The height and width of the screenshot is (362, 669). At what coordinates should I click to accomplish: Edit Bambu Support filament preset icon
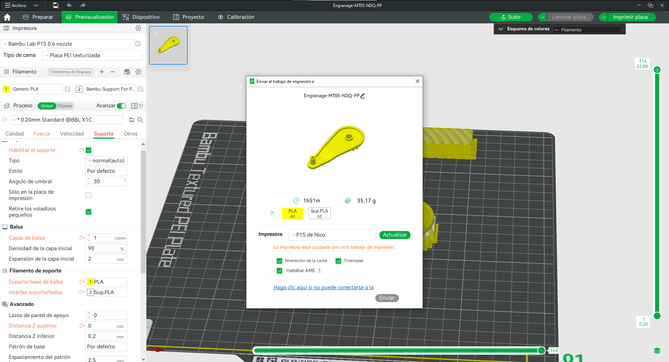pos(141,89)
